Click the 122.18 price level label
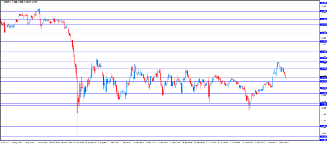Image resolution: width=327 pixels, height=144 pixels. pos(323,52)
